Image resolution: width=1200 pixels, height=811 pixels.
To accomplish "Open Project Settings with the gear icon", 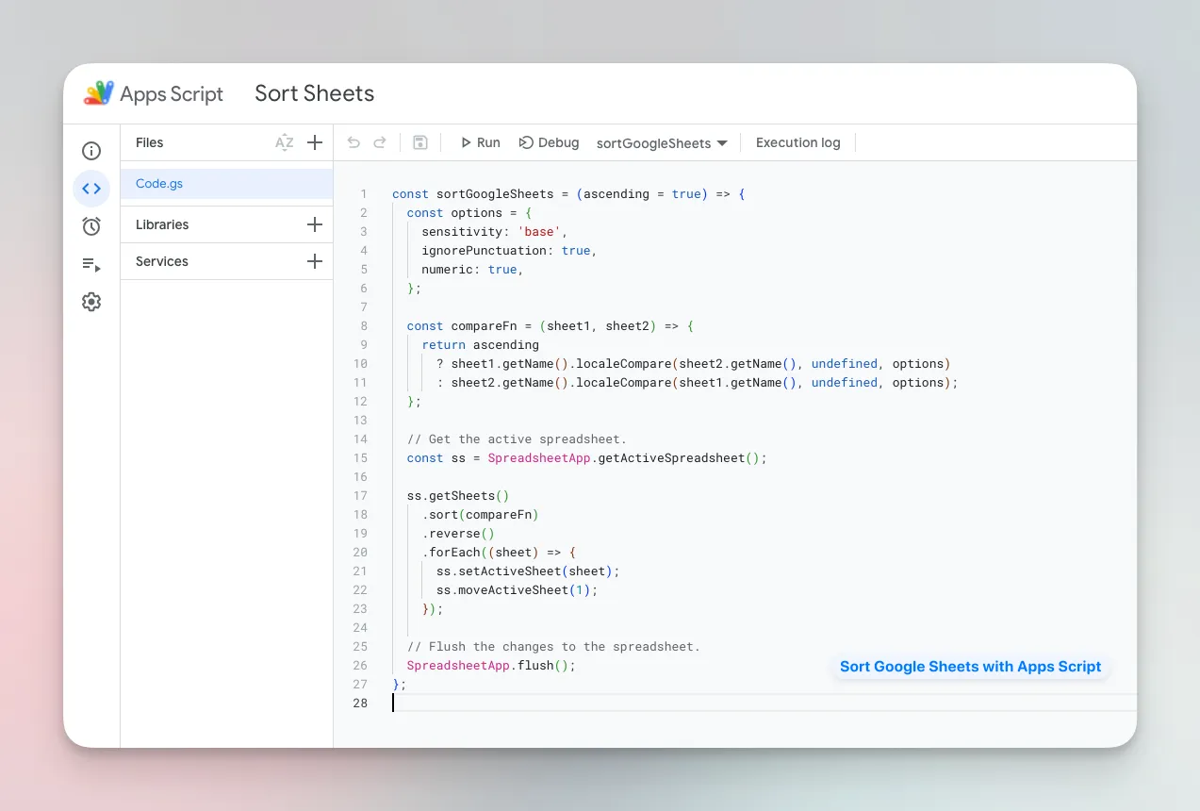I will pyautogui.click(x=90, y=301).
